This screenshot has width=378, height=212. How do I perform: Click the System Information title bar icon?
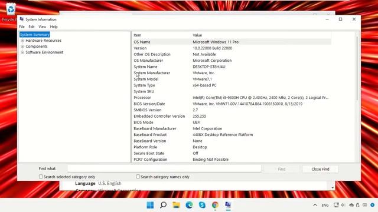click(22, 19)
